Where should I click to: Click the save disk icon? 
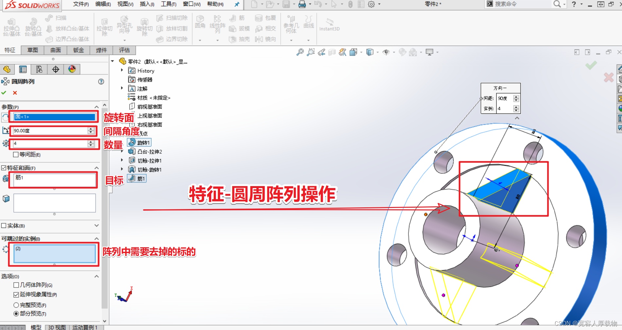[286, 4]
